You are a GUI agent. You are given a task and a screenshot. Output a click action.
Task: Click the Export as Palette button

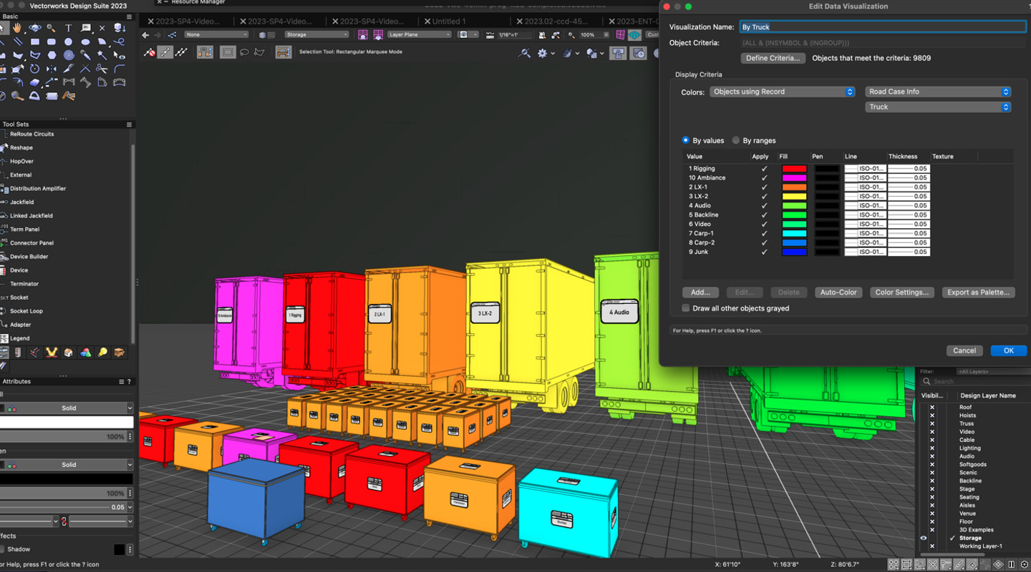tap(978, 292)
